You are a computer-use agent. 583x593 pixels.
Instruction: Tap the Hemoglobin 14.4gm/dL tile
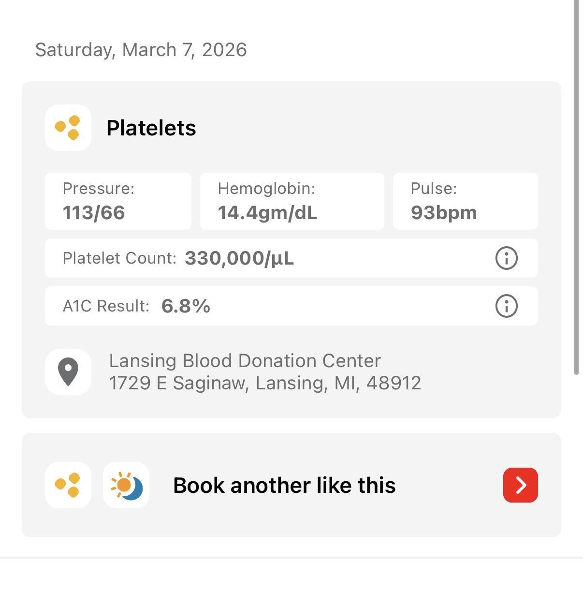coord(292,201)
